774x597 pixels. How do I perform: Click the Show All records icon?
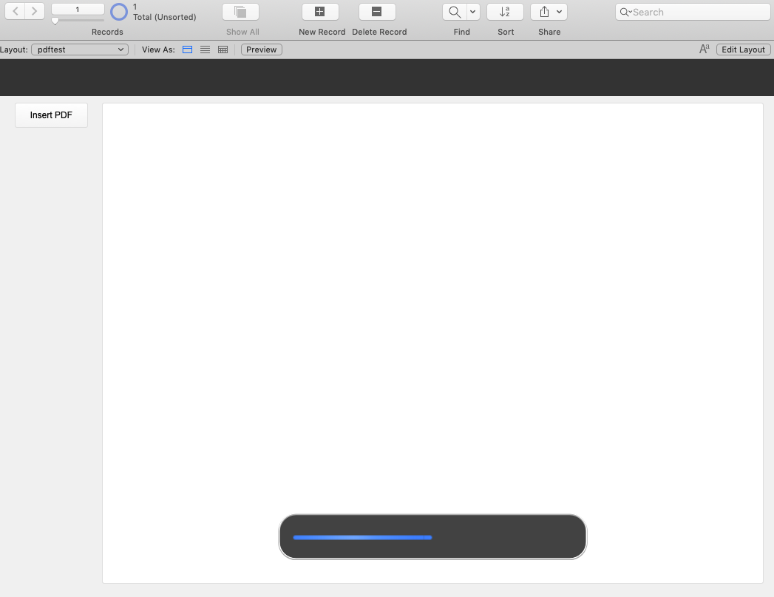click(240, 12)
